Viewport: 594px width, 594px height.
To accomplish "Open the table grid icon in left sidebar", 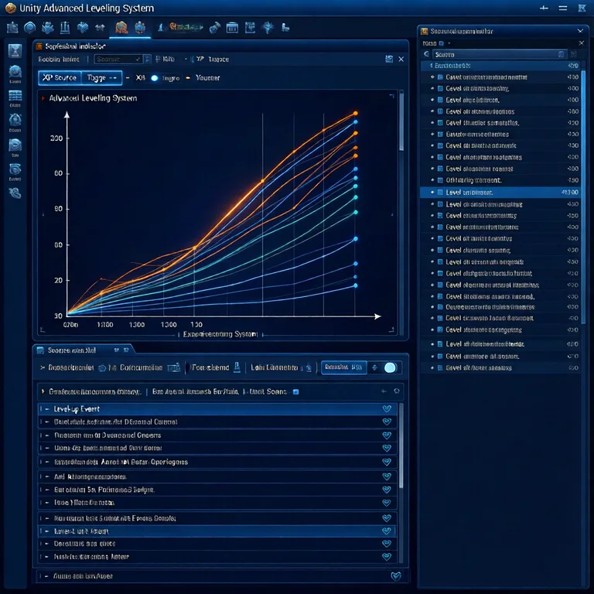I will tap(15, 95).
